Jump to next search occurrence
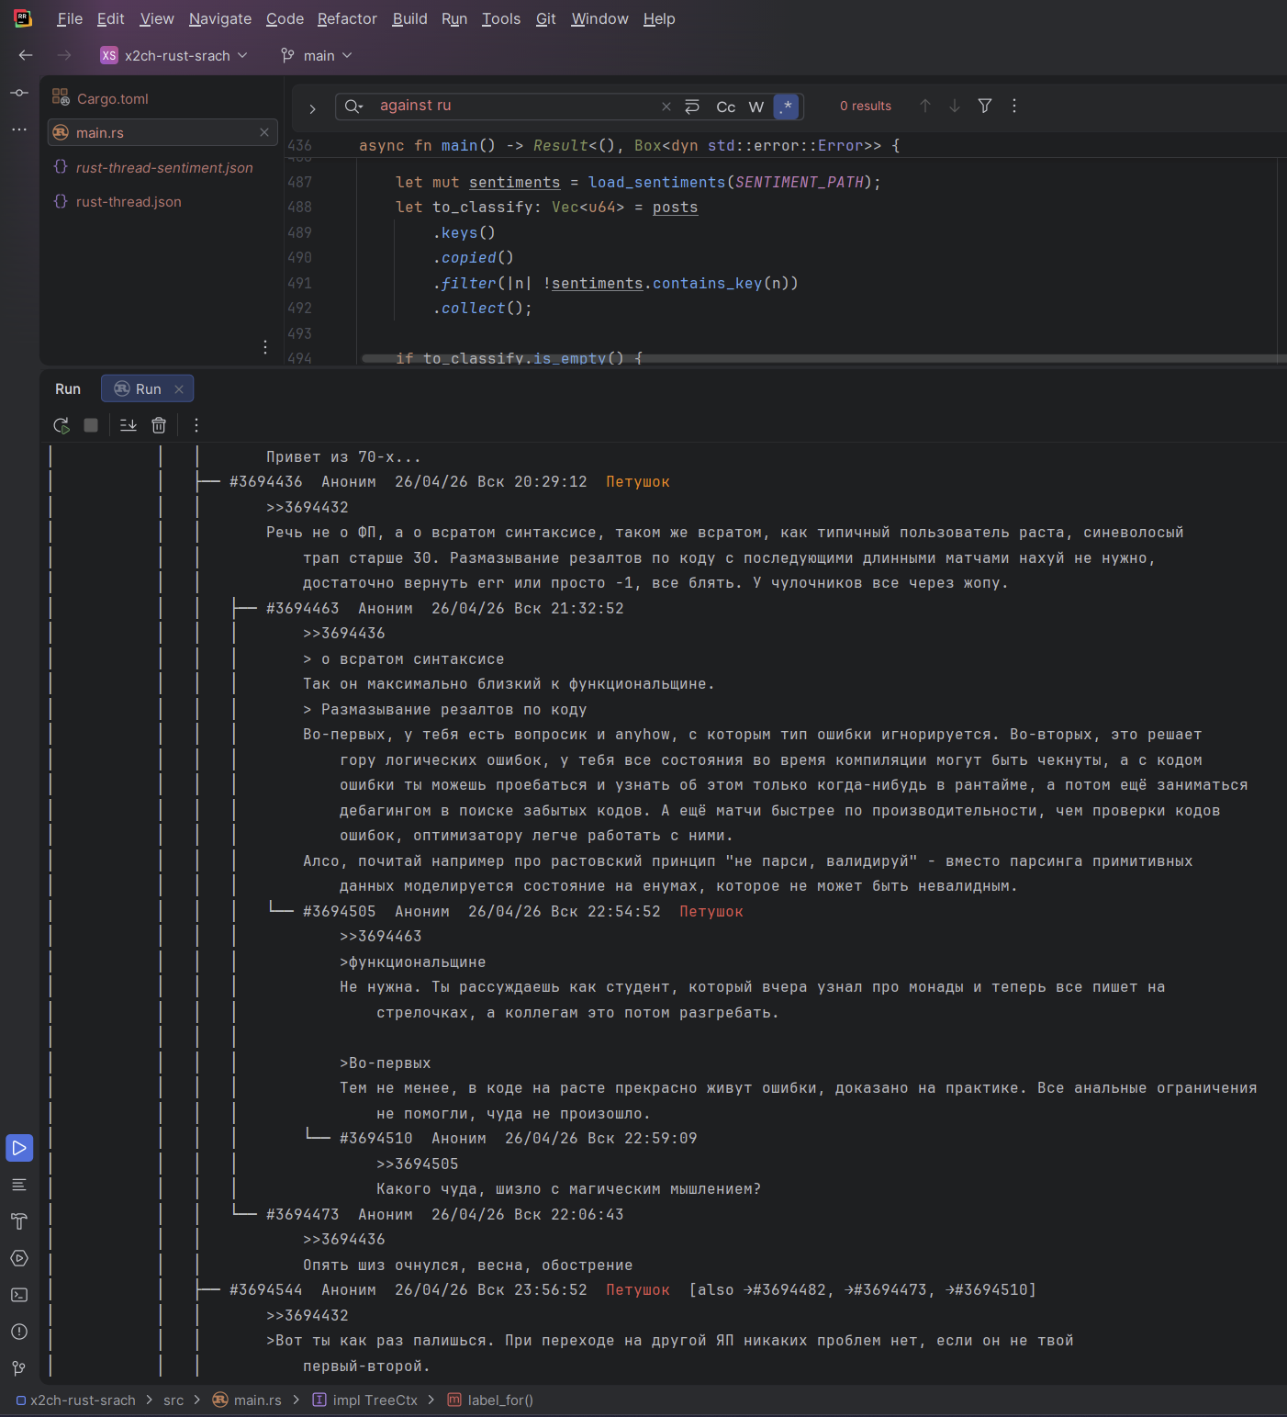The height and width of the screenshot is (1417, 1287). pyautogui.click(x=955, y=106)
